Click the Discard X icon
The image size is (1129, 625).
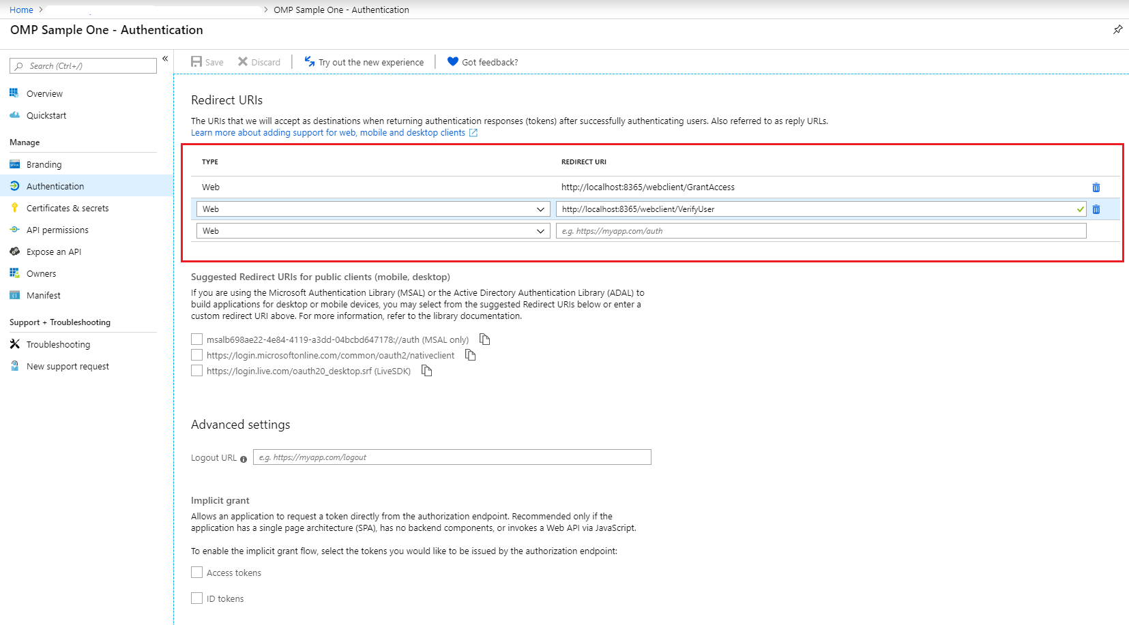click(x=243, y=62)
